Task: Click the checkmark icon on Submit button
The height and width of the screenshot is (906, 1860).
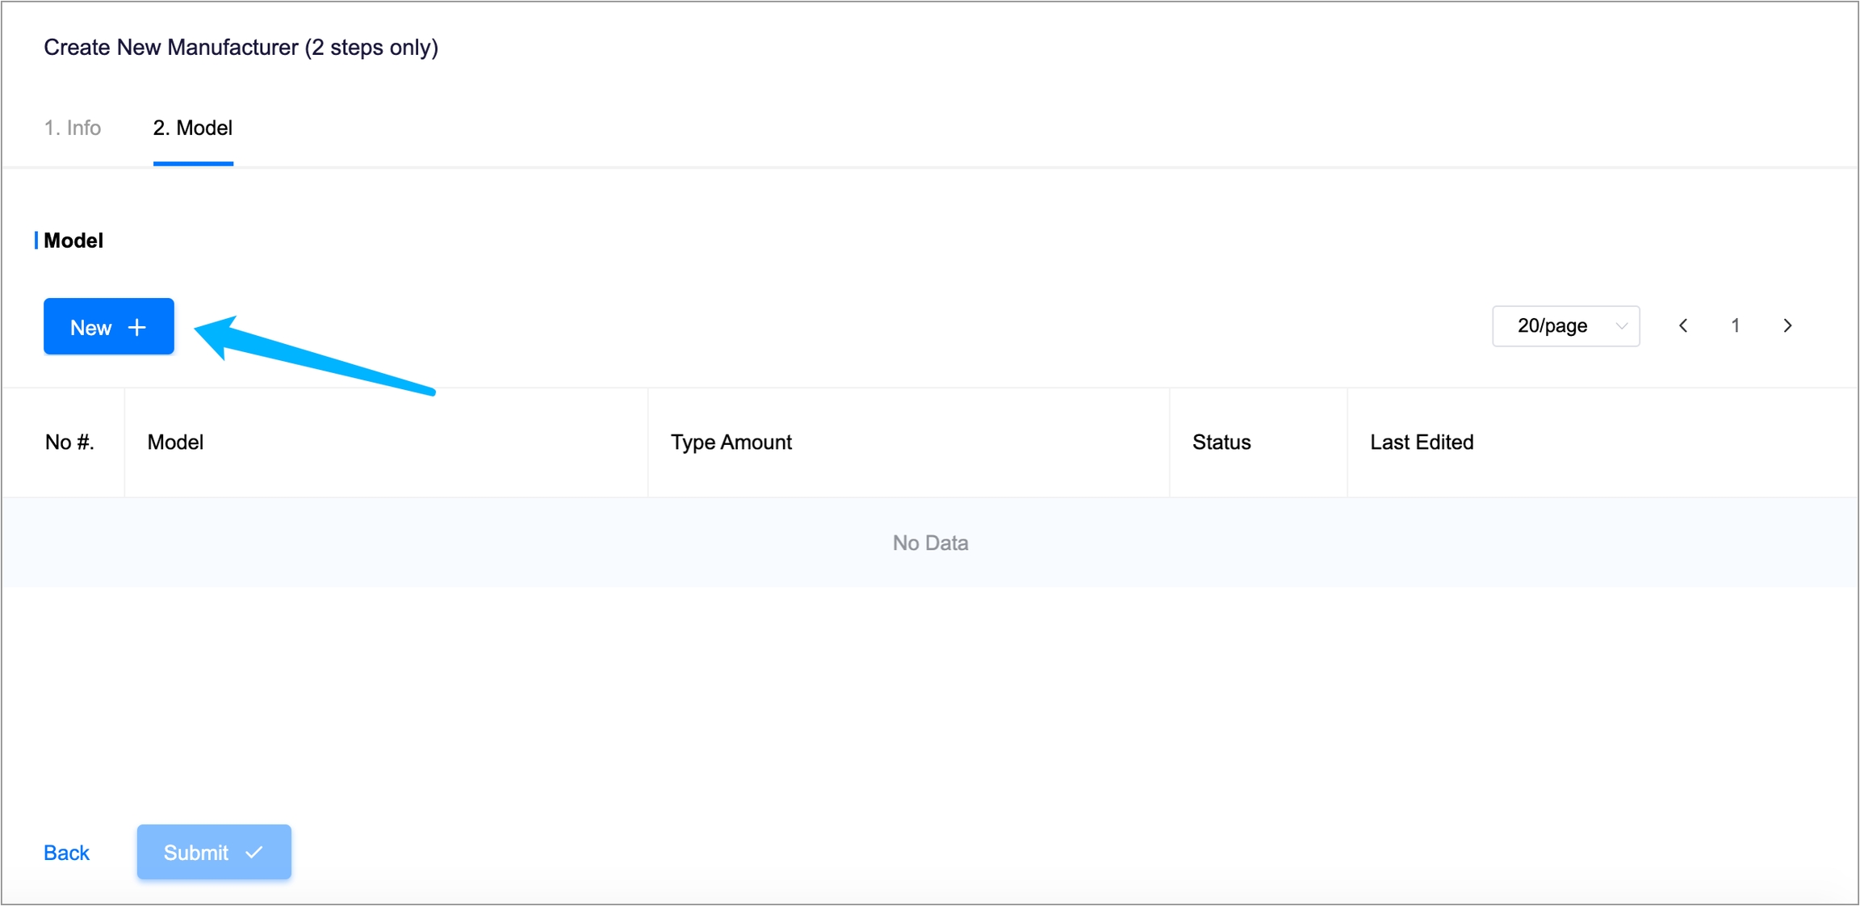Action: click(254, 852)
